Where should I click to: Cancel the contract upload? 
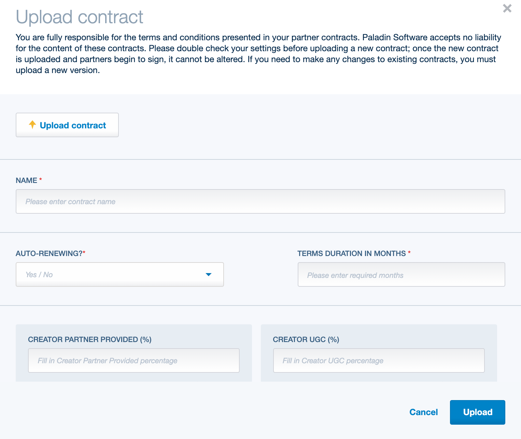click(423, 412)
